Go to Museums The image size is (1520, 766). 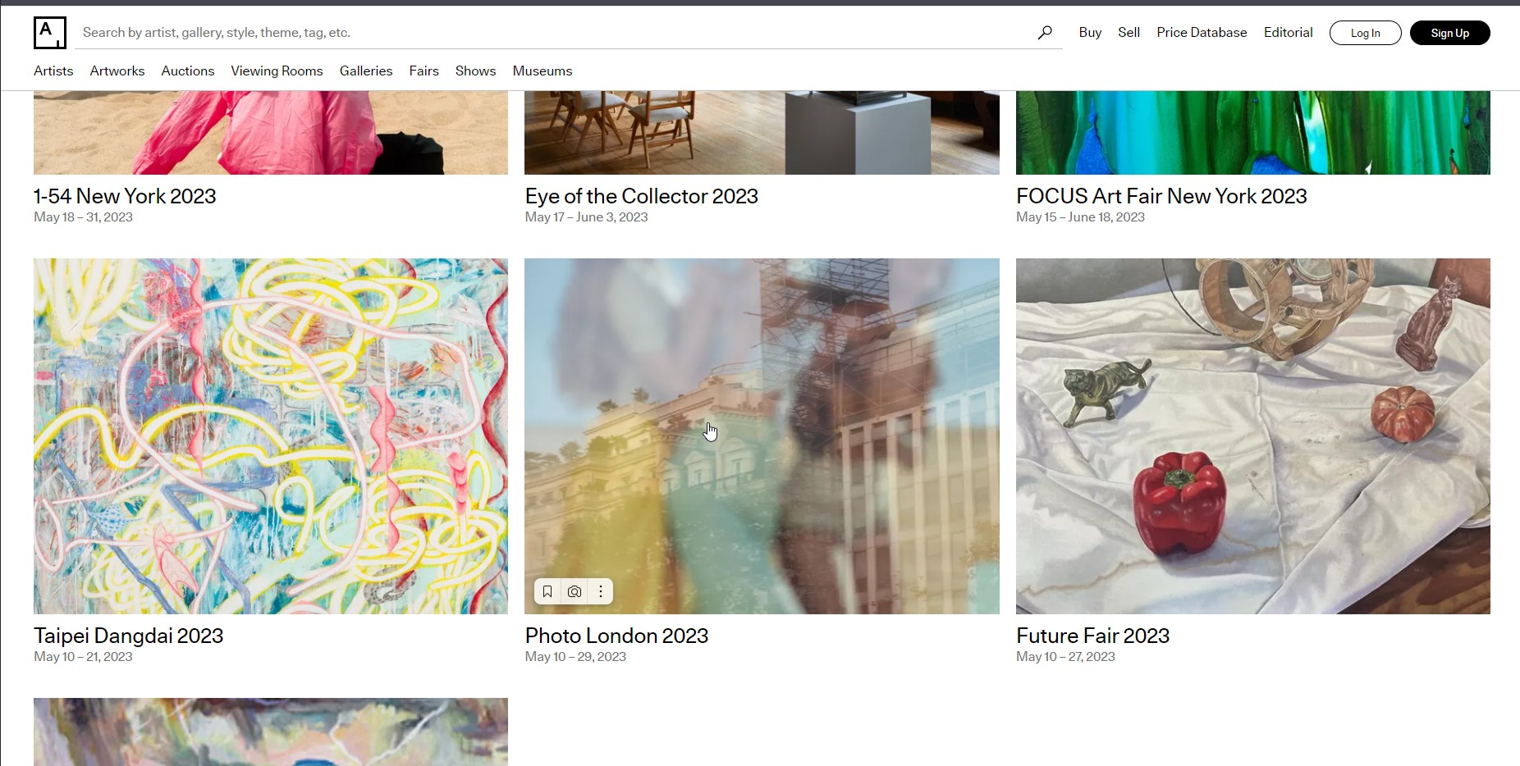point(543,71)
